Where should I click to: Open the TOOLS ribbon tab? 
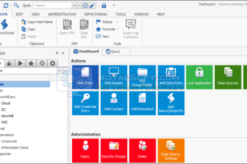coord(121,14)
